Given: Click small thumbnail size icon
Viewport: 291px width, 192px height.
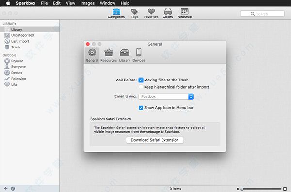Looking at the screenshot, I should pyautogui.click(x=238, y=189).
